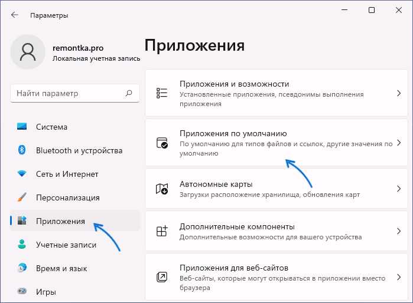This screenshot has height=303, width=413.
Task: Open Приложения для веб-сайтов title
Action: [x=234, y=268]
